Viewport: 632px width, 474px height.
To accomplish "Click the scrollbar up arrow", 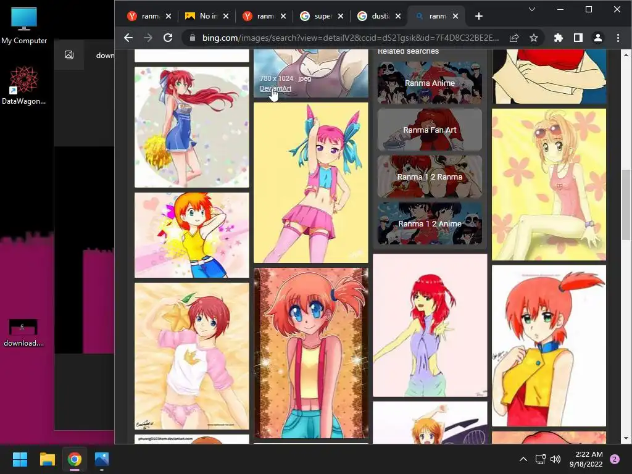I will pyautogui.click(x=626, y=54).
